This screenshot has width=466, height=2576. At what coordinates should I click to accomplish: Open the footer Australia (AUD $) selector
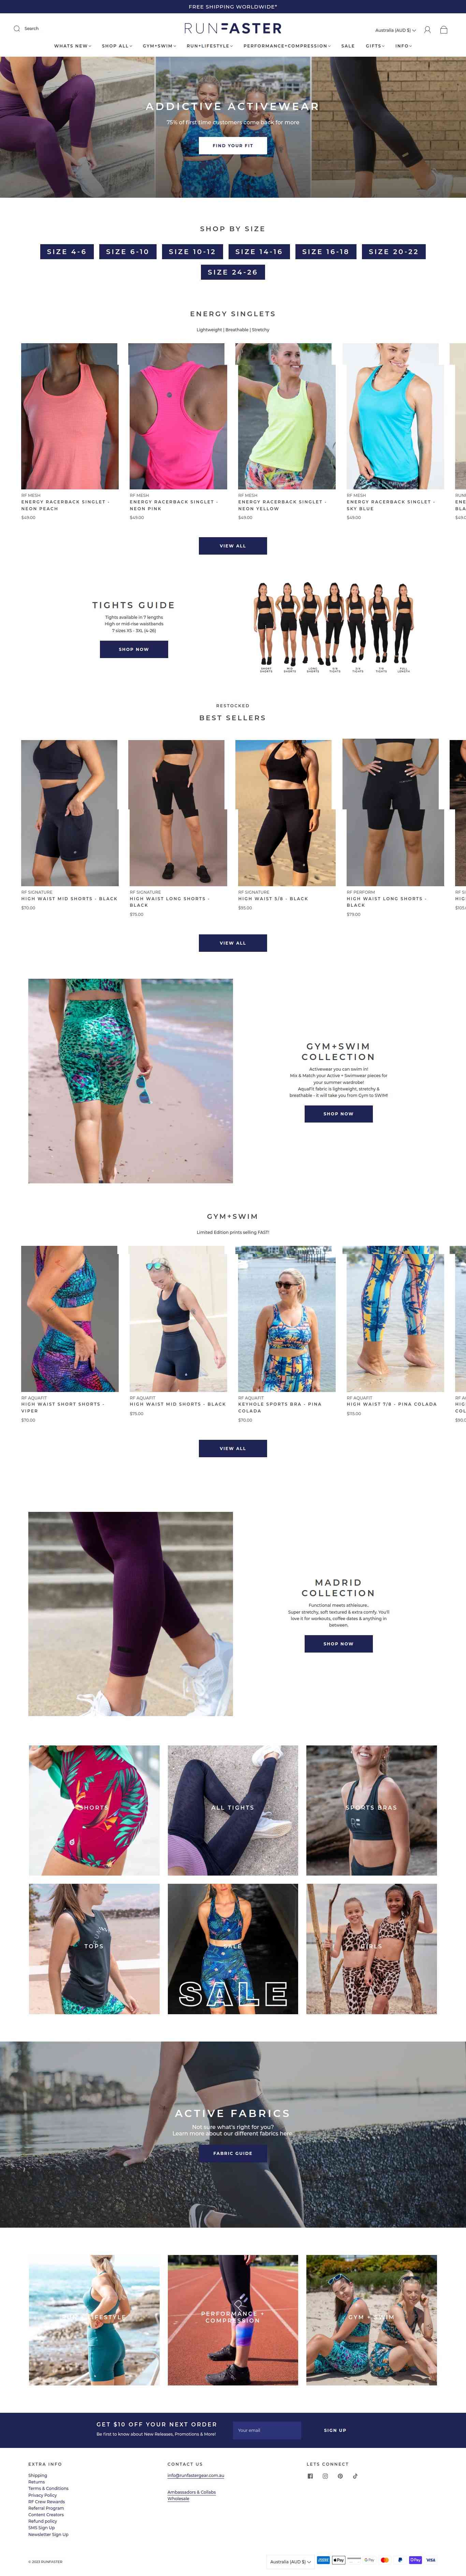[x=290, y=2561]
